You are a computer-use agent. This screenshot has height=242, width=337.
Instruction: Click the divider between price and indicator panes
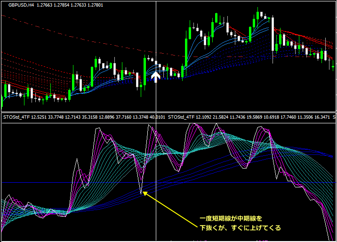click(x=168, y=112)
